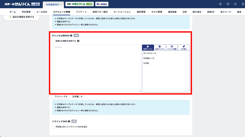Image resolution: width=245 pixels, height=137 pixels.
Task: Click the gray badge beside キャンセル時SMS
Action: tap(76, 35)
